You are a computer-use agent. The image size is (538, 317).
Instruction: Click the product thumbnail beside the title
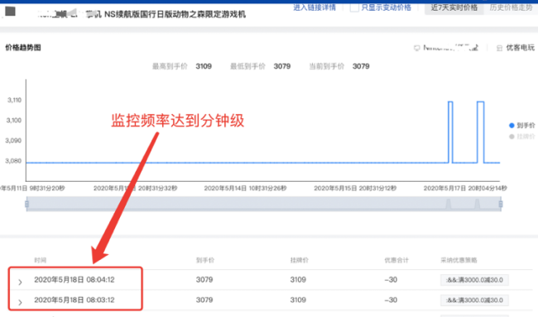point(10,12)
